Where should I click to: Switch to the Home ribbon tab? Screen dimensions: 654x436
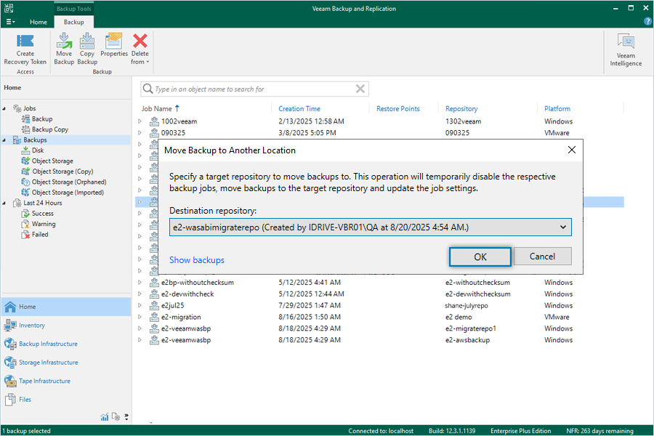(39, 22)
